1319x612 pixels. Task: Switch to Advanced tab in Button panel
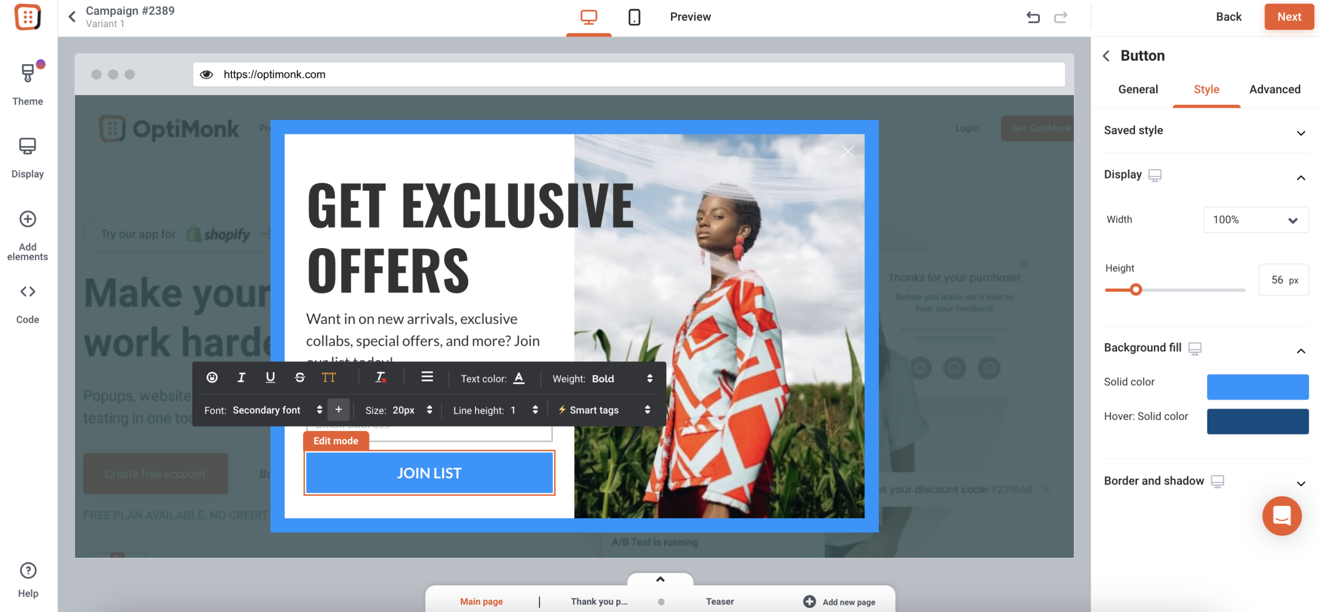(x=1274, y=89)
